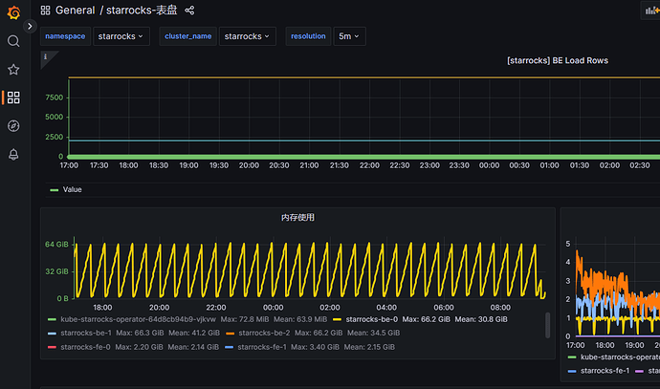Click the 00:00 tick on BE Load Rows axis
The image size is (660, 389).
(489, 165)
